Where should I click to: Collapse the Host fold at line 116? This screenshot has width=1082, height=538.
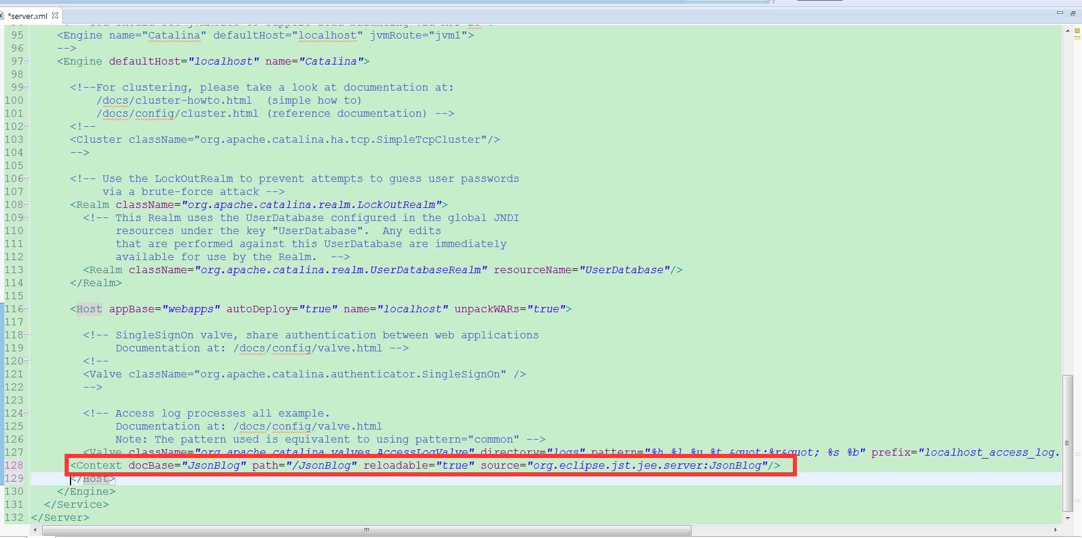click(27, 309)
